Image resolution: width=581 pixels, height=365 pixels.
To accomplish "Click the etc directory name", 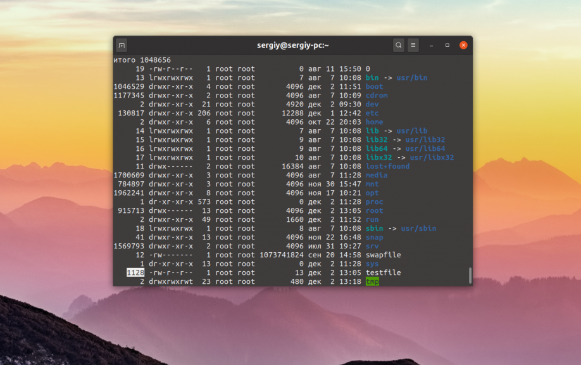I will (372, 113).
